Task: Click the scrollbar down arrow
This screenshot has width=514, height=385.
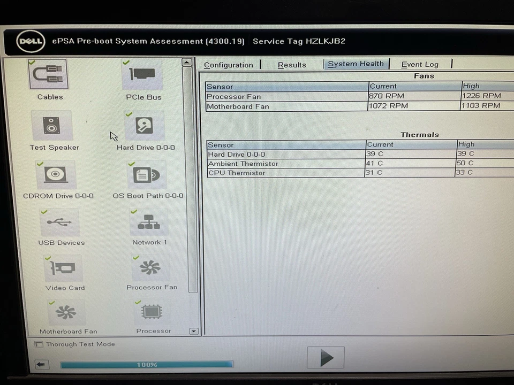Action: click(x=193, y=331)
